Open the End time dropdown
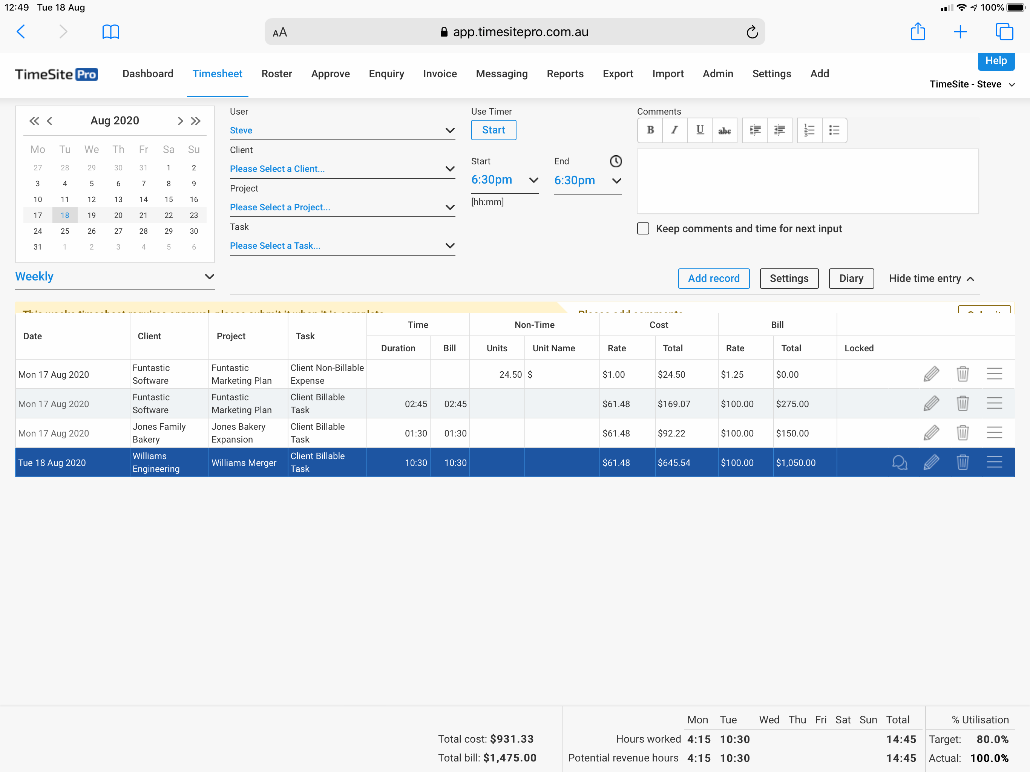This screenshot has width=1030, height=772. (x=588, y=181)
